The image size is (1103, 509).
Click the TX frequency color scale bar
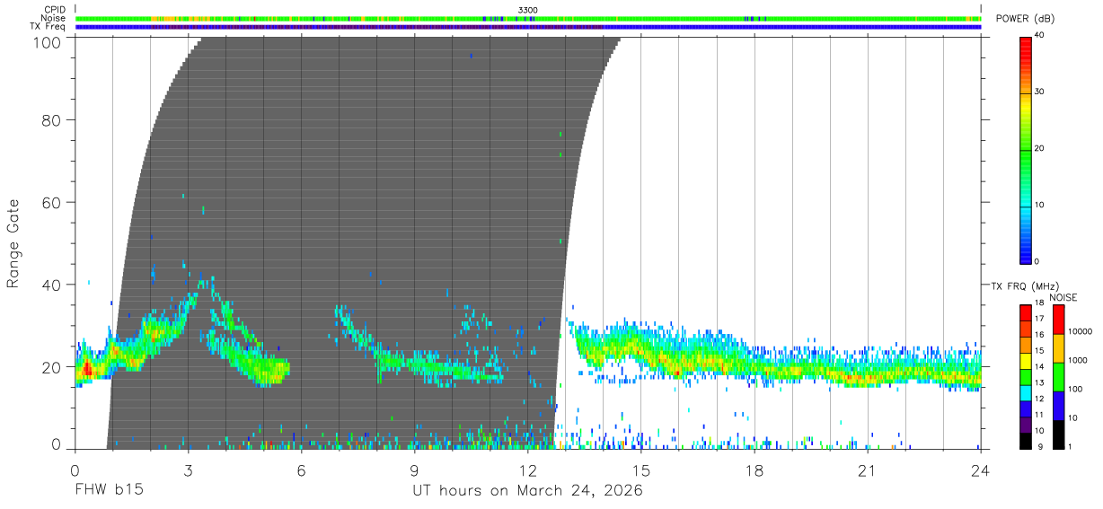(1025, 376)
